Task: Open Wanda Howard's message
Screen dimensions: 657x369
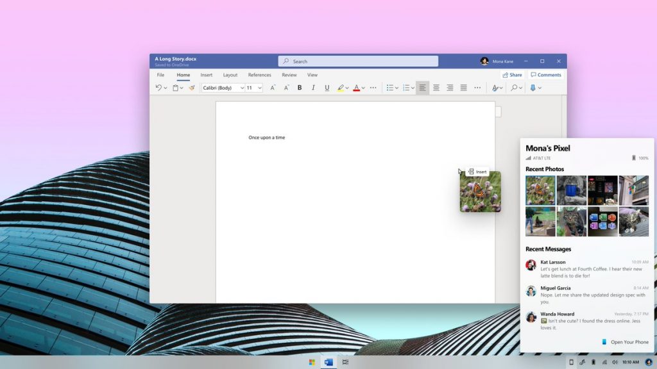Action: (586, 321)
